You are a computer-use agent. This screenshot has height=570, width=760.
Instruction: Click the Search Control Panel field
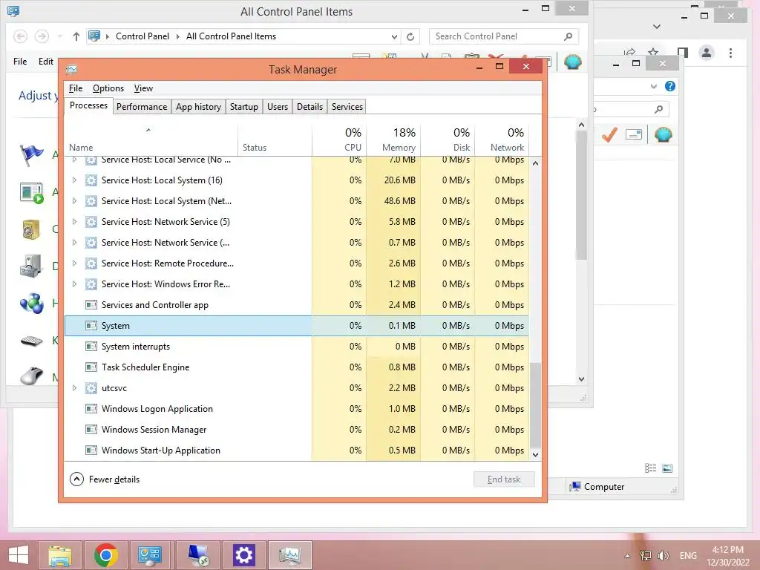[504, 36]
